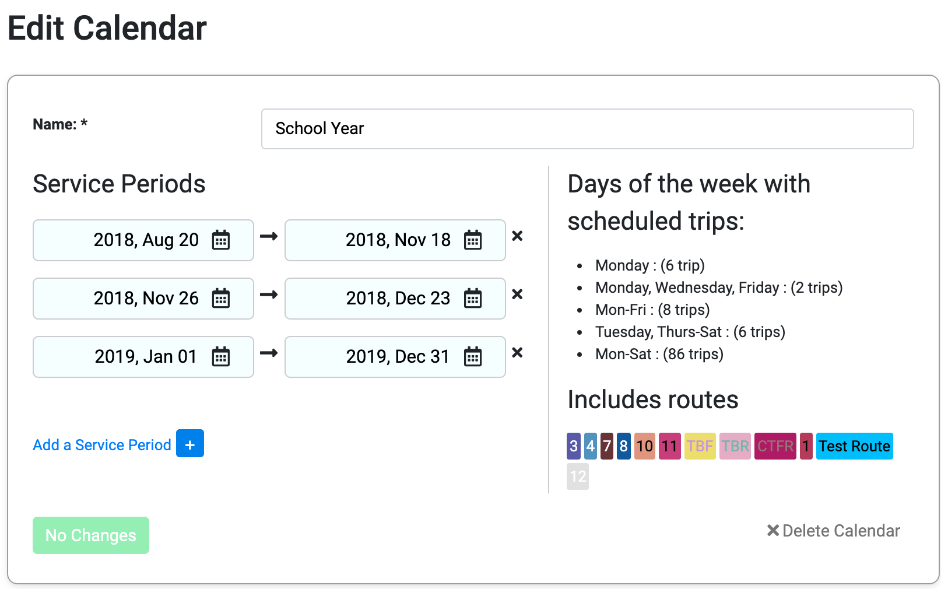Select the Test Route badge
This screenshot has width=941, height=589.
[855, 446]
